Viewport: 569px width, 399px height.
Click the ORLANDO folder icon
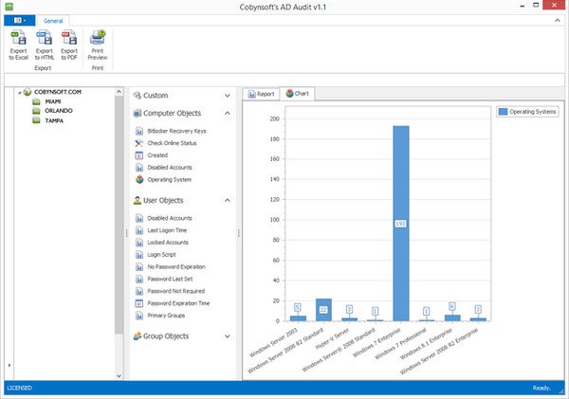point(36,111)
